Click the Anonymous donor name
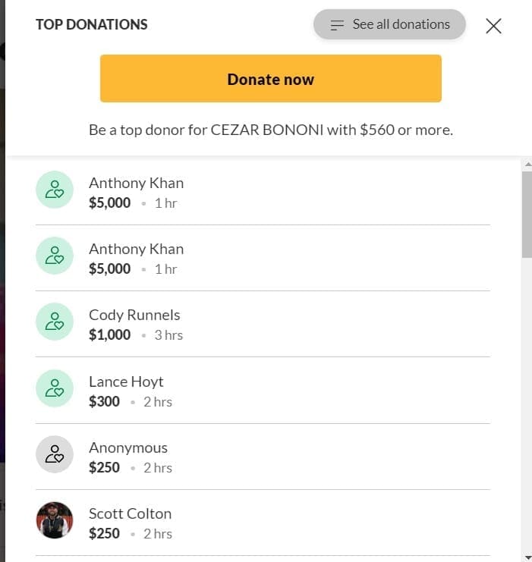The height and width of the screenshot is (562, 532). [128, 447]
